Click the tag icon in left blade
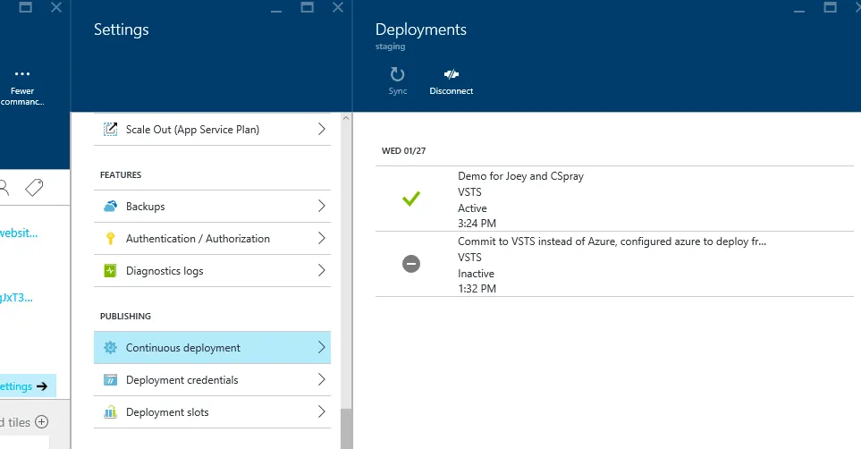This screenshot has height=449, width=861. pos(34,187)
